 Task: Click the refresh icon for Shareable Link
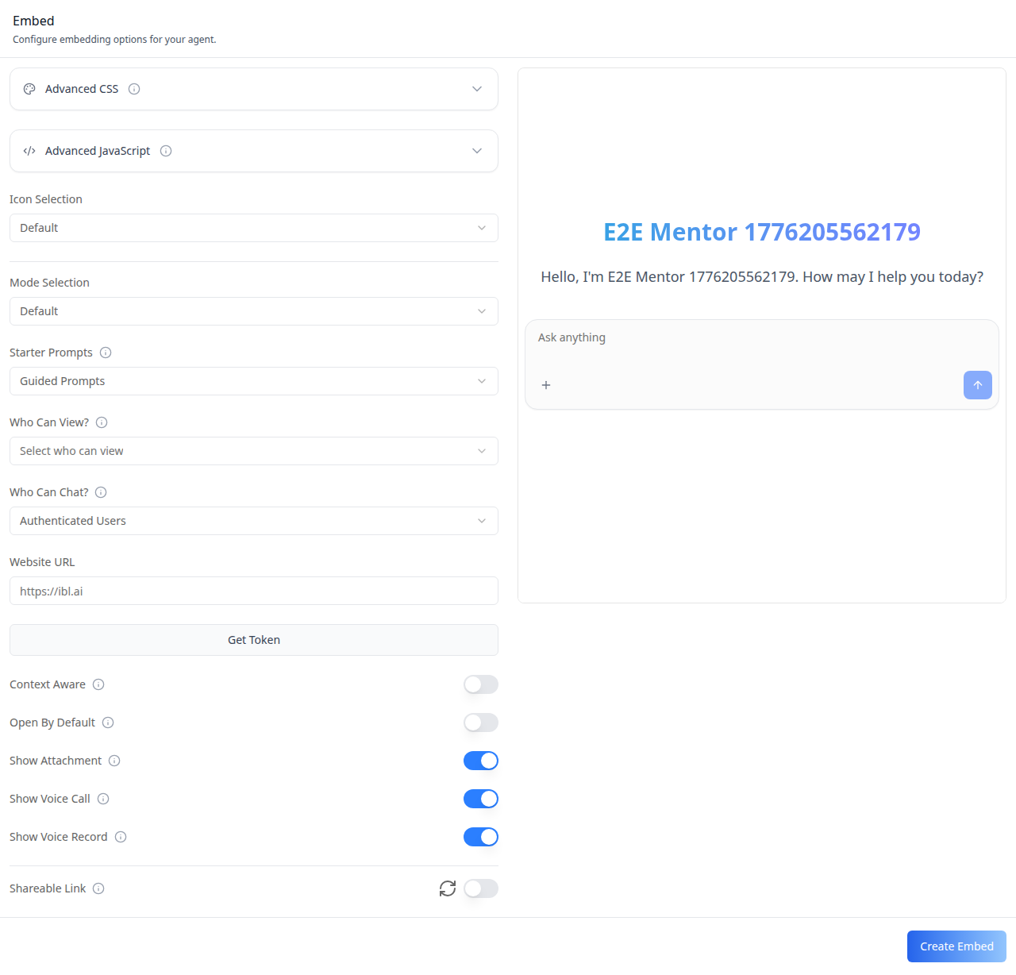448,888
